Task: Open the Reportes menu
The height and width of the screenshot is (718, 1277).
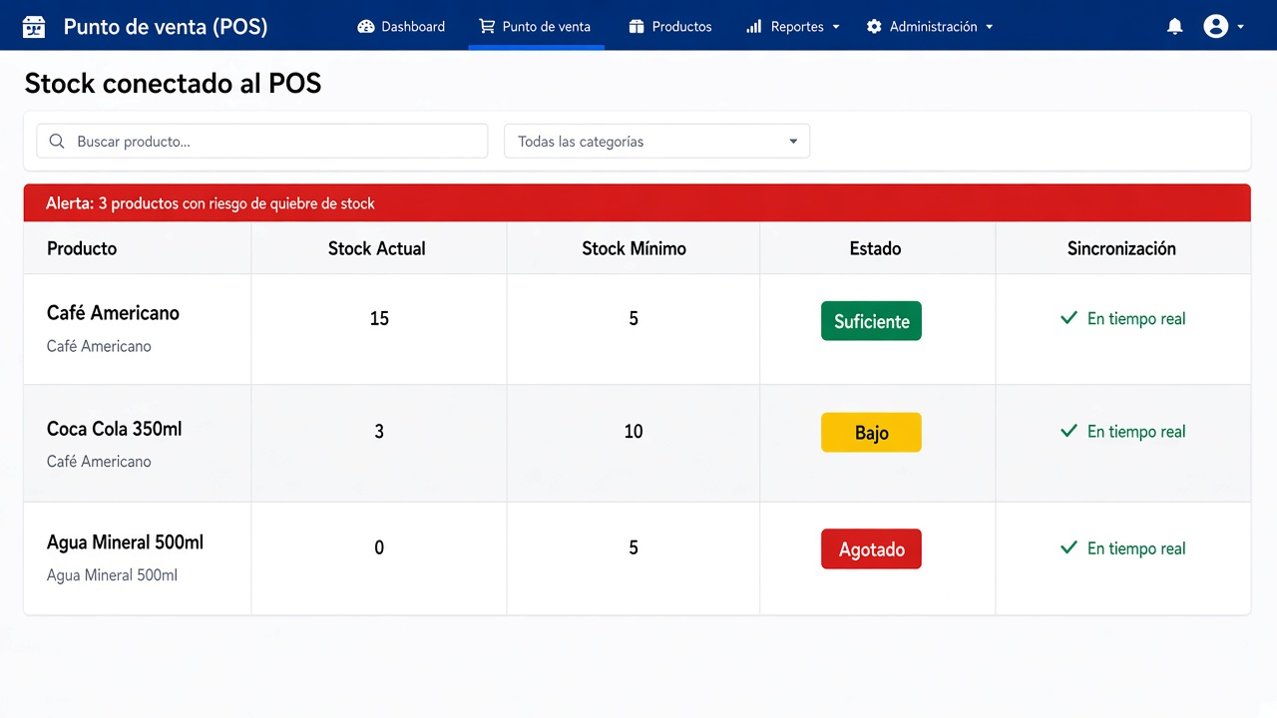Action: [x=793, y=27]
